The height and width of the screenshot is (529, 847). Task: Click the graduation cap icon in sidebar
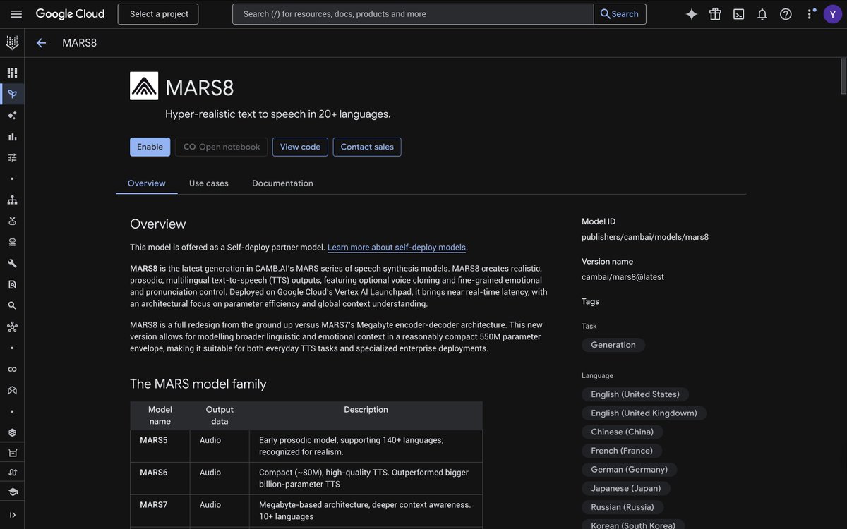pos(12,492)
